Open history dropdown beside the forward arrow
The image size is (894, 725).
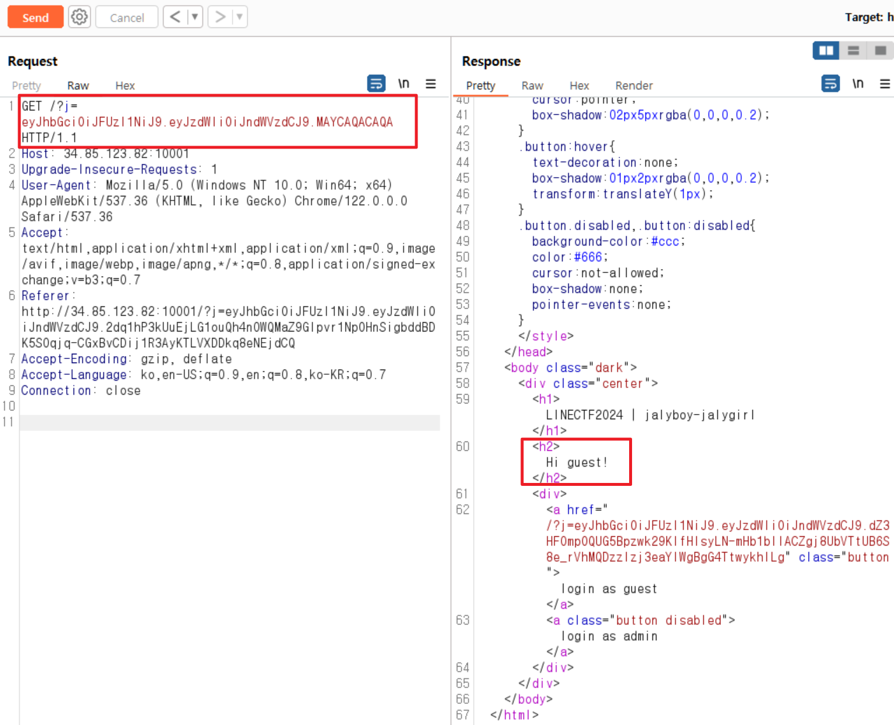240,17
